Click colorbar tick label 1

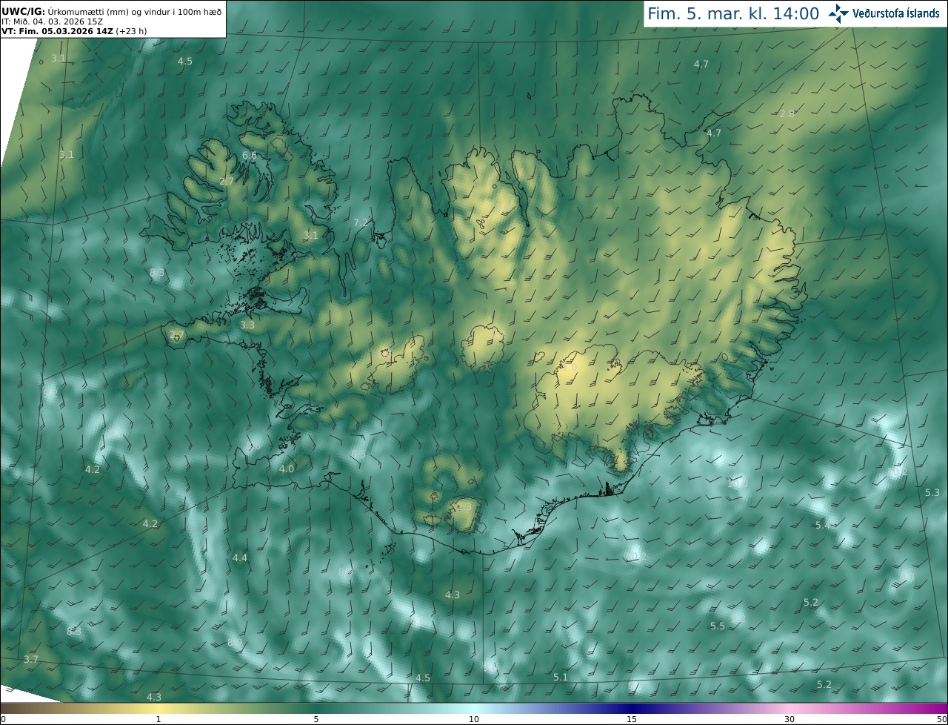pyautogui.click(x=158, y=719)
